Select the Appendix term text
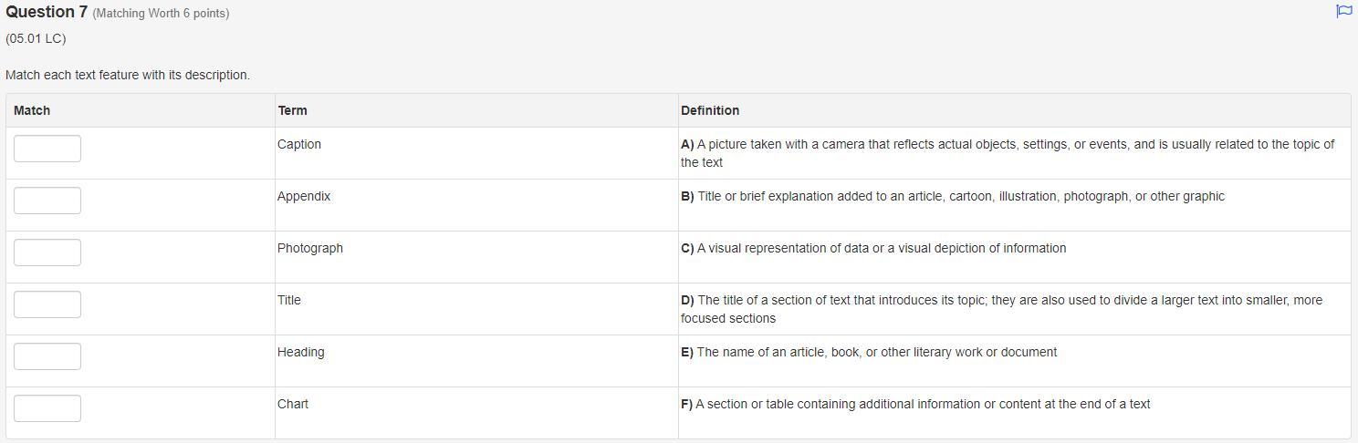The image size is (1358, 443). pyautogui.click(x=304, y=196)
